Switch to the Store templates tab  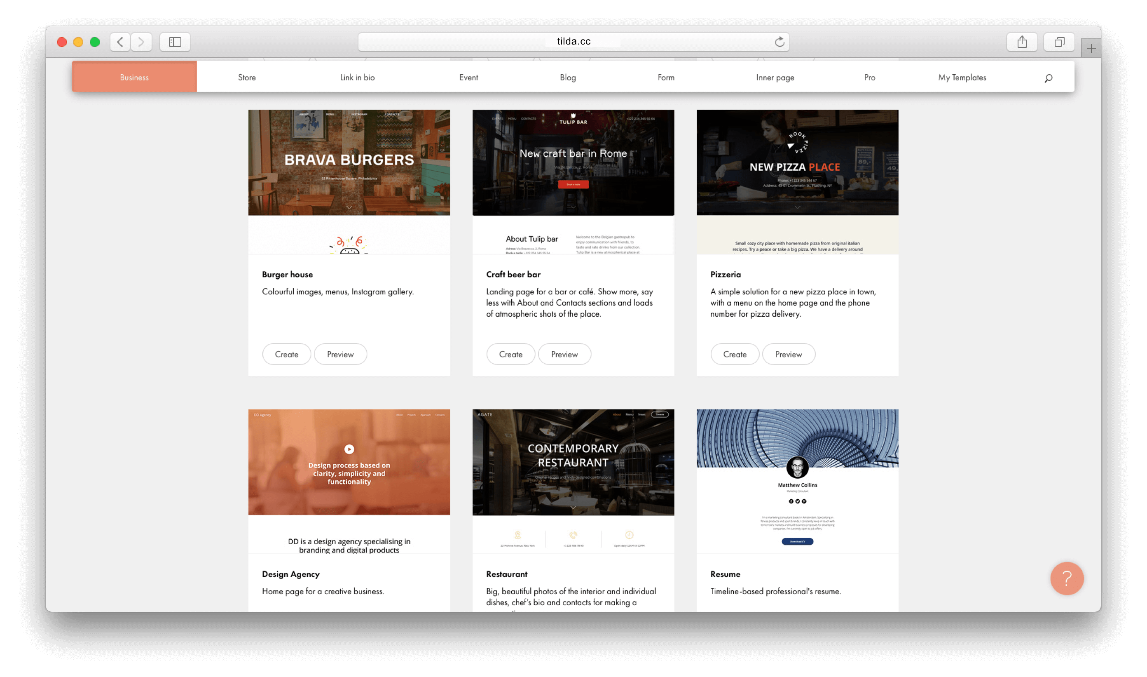(x=246, y=77)
